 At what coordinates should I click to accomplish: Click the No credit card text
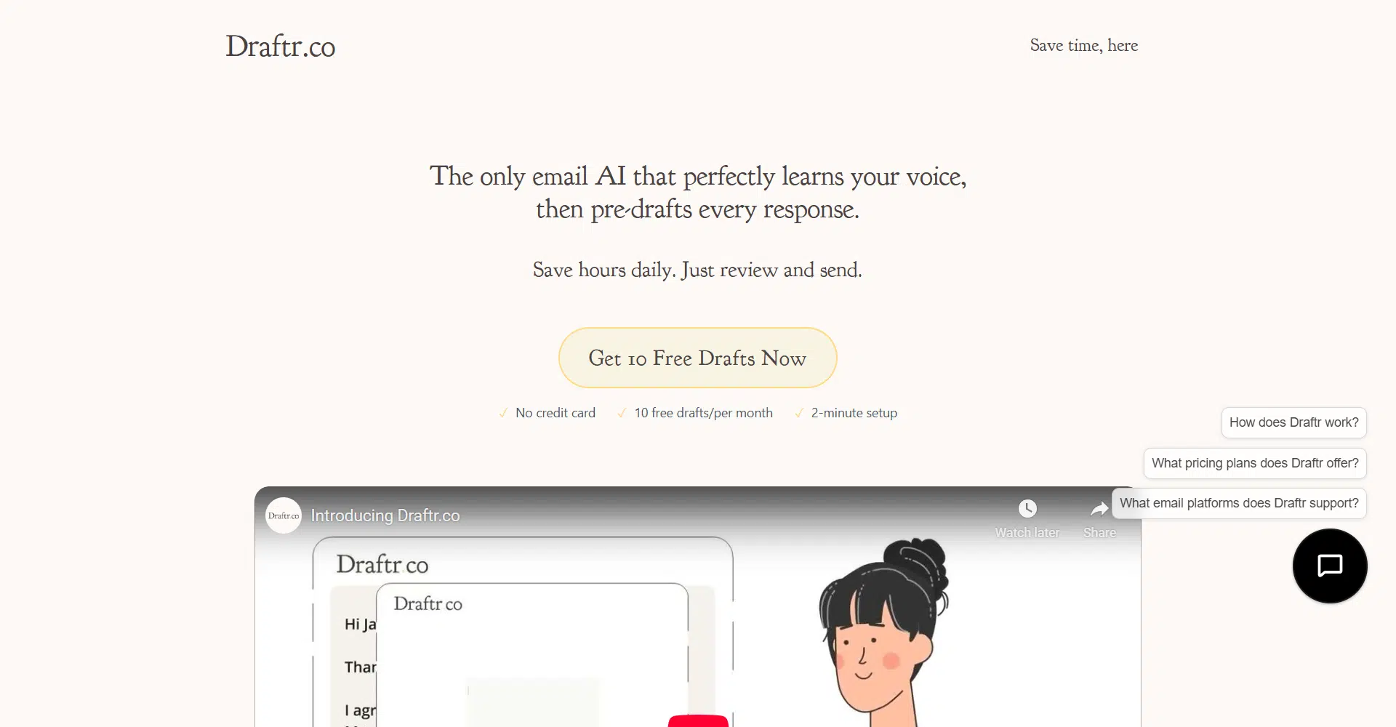point(555,413)
